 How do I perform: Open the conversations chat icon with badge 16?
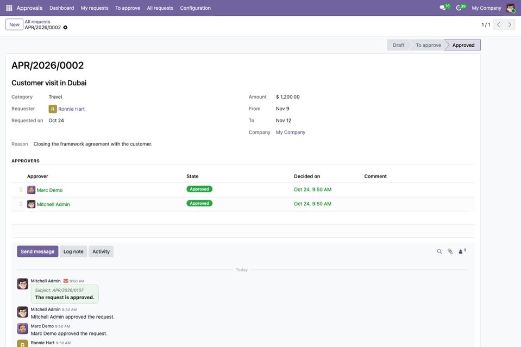(x=444, y=7)
